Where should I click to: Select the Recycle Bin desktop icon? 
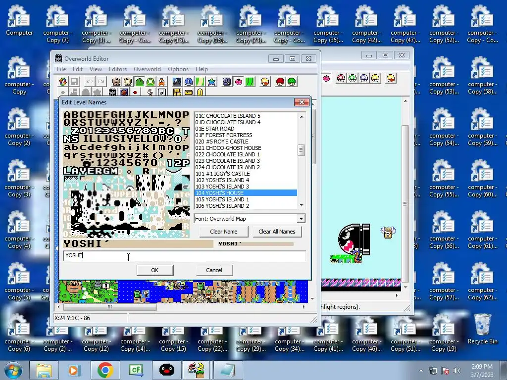pyautogui.click(x=482, y=329)
